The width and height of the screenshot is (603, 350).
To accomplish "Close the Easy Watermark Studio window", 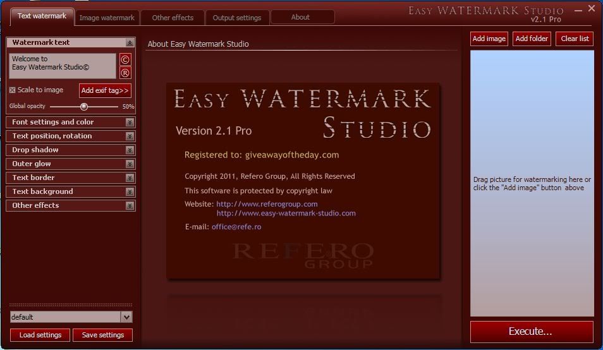I will 592,8.
